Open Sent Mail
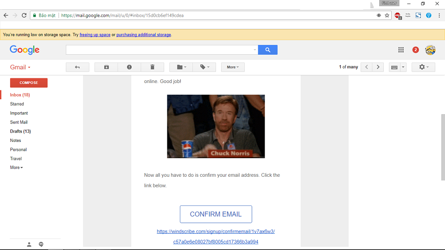Image resolution: width=445 pixels, height=250 pixels. (x=19, y=122)
